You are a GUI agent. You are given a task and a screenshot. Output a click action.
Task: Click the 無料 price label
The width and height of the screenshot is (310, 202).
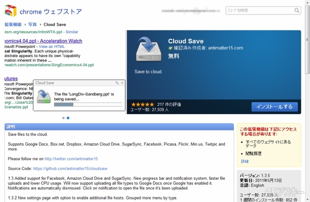(x=174, y=56)
